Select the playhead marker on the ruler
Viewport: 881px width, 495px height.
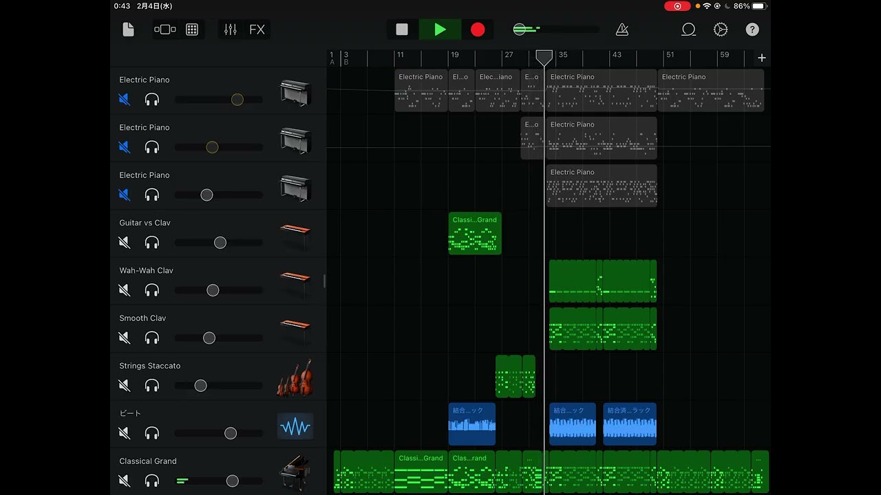coord(544,57)
